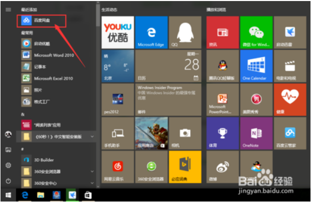Open the Xunlei bird tile in top row
311x202 pixels.
290,32
